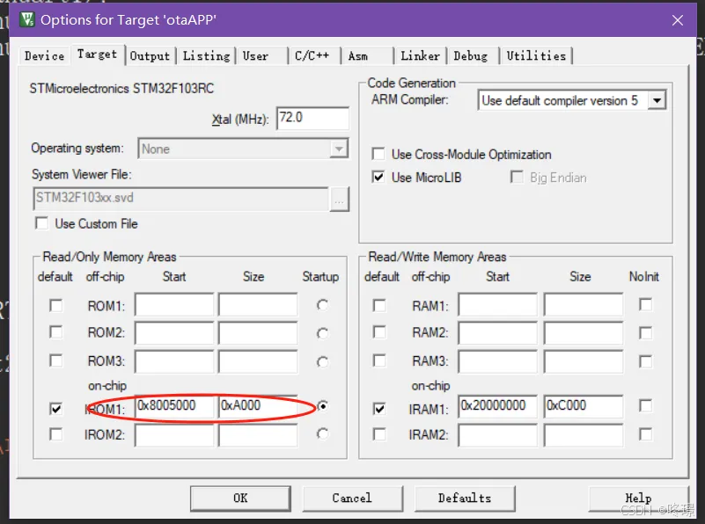Toggle the Use MicroLIB checkbox
Screen dimensions: 705x524
(378, 177)
